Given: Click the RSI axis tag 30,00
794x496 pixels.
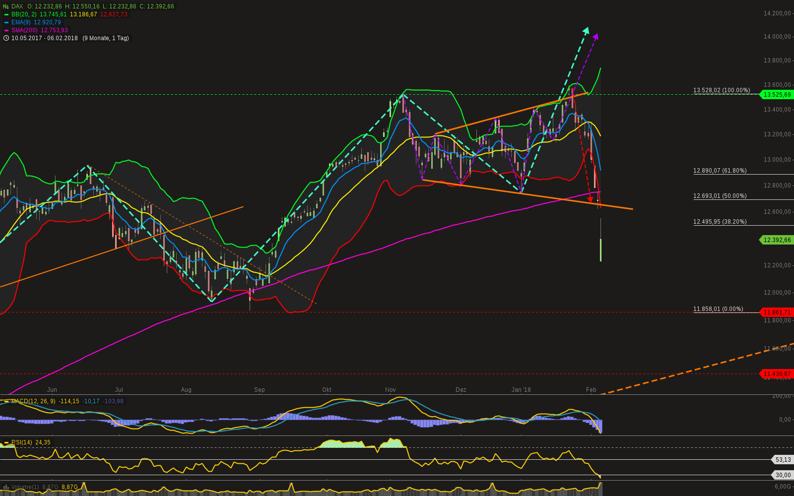Looking at the screenshot, I should pos(783,475).
